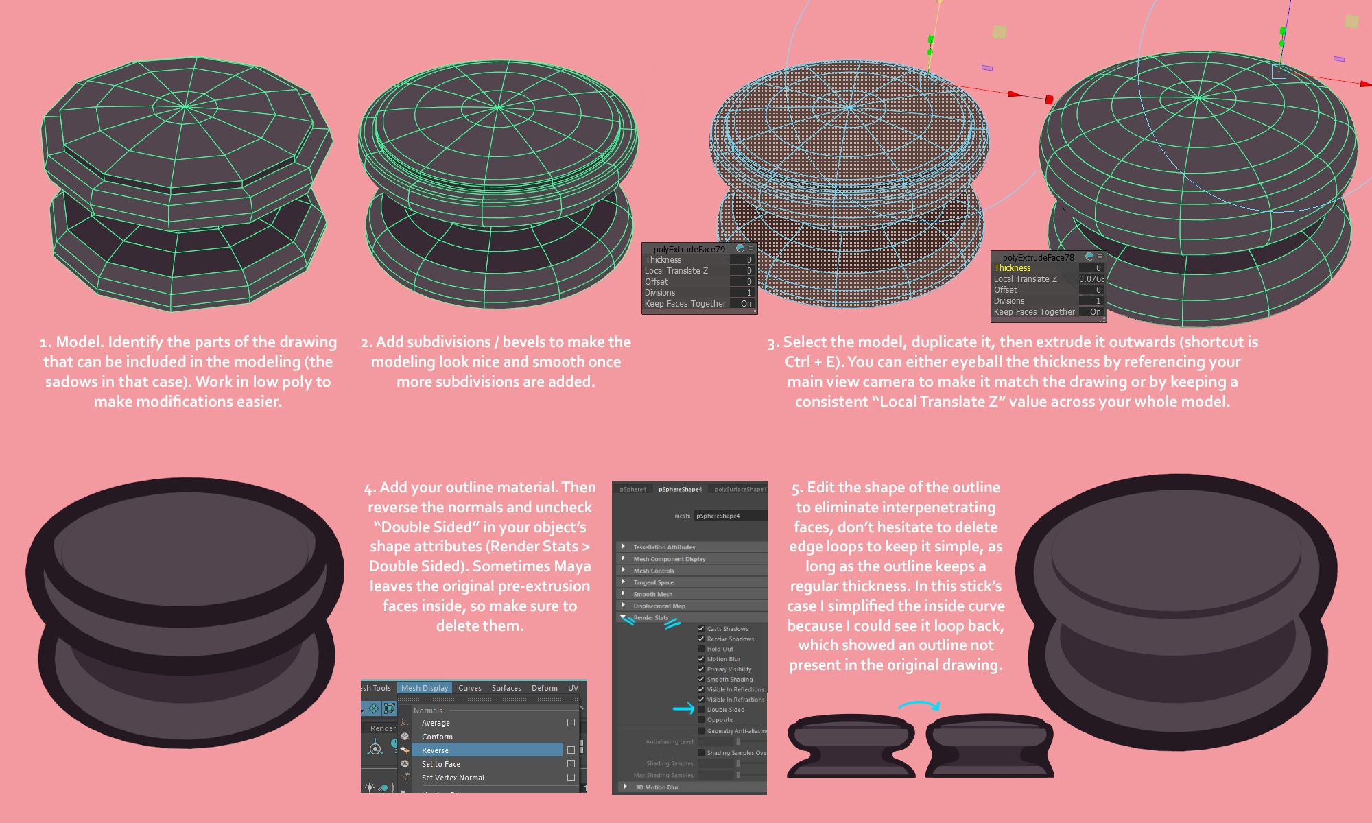
Task: Click the joint pivot icon below Rendering
Action: coord(375,748)
